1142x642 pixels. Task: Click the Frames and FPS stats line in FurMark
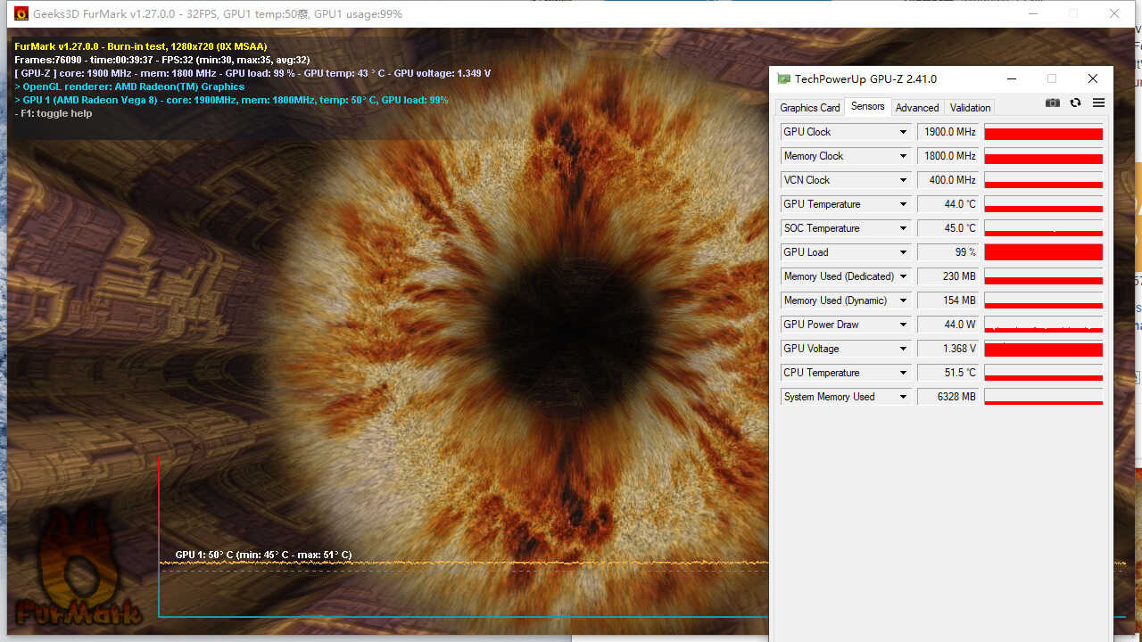[162, 60]
